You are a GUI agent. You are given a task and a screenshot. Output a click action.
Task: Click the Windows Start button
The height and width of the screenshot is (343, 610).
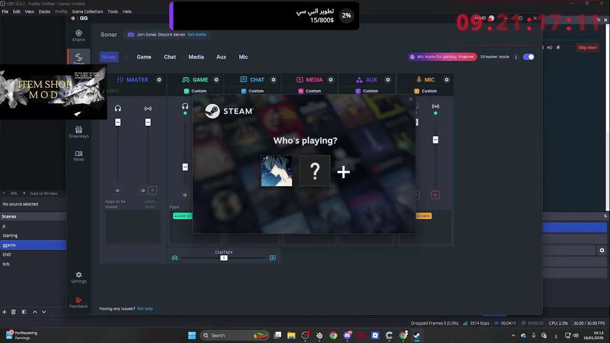pyautogui.click(x=192, y=335)
